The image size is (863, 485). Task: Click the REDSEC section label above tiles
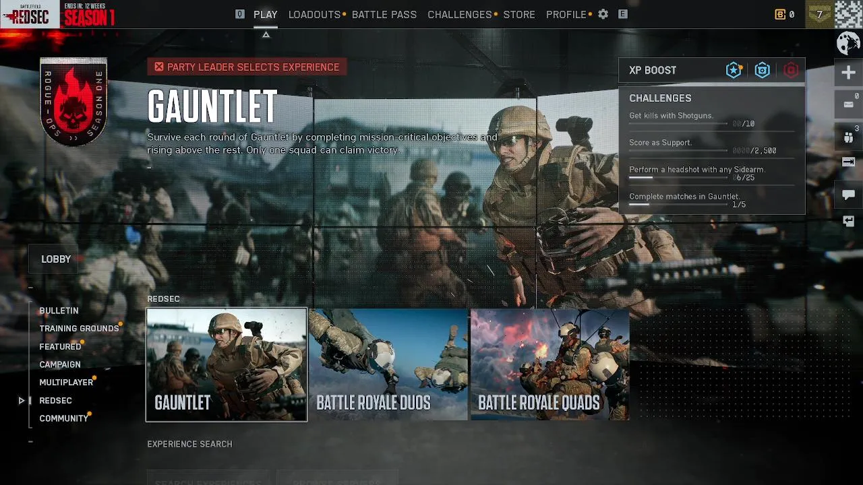[163, 299]
